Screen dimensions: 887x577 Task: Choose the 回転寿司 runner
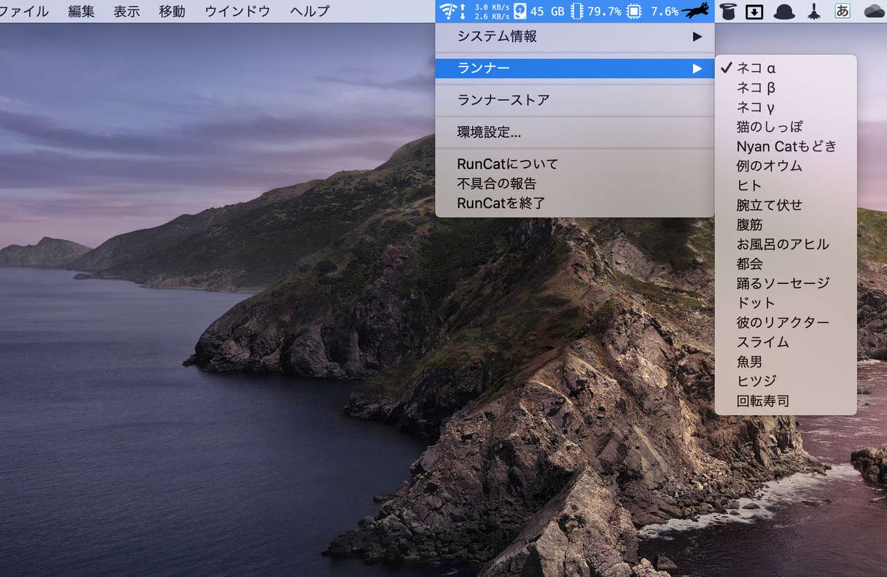tap(763, 401)
